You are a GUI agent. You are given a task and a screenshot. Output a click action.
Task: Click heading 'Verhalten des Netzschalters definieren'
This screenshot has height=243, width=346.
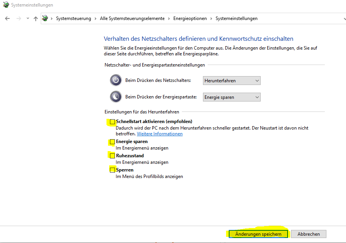point(199,38)
